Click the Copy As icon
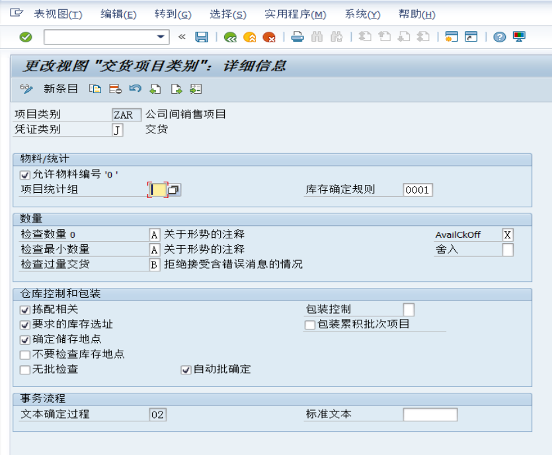This screenshot has height=455, width=552. (95, 89)
